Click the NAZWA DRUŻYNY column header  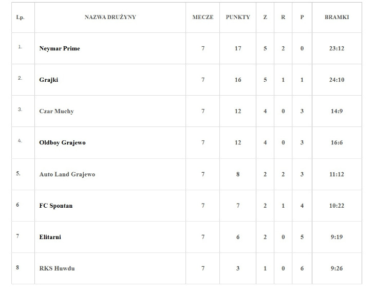(x=110, y=17)
